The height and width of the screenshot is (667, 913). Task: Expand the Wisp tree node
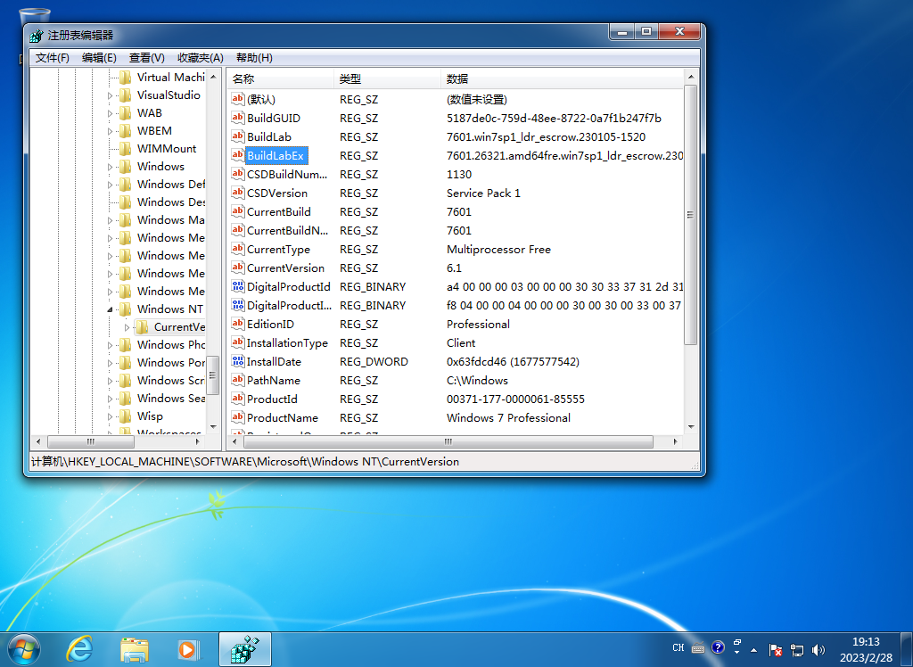coord(110,416)
